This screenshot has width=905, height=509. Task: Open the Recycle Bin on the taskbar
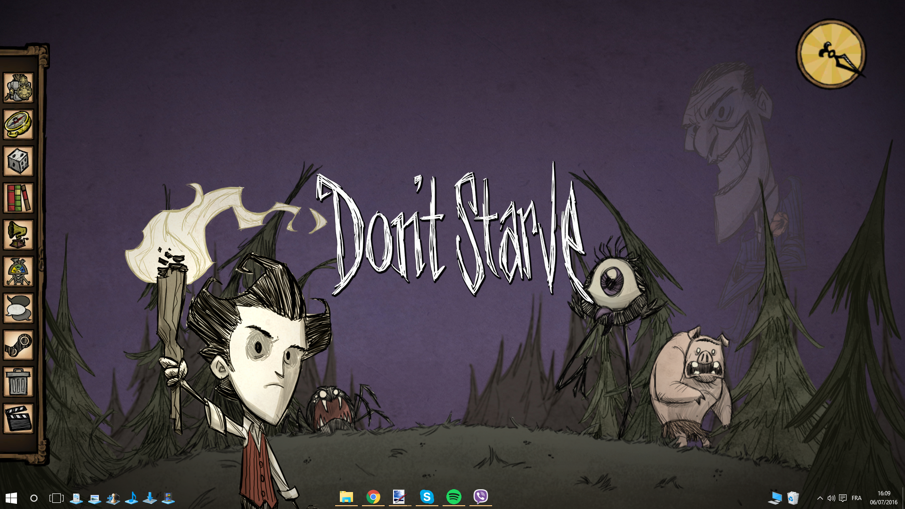[793, 498]
